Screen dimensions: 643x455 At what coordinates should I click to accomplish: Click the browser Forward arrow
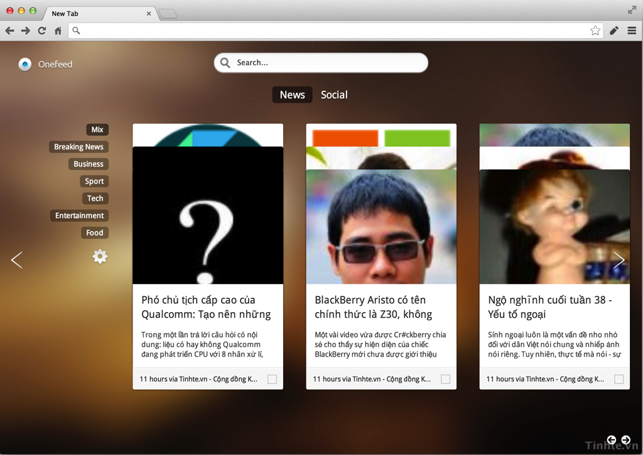pyautogui.click(x=25, y=31)
